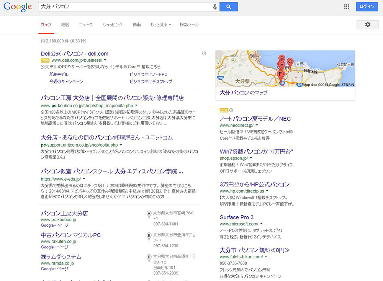Open the Dell公式-パソコン ad link
Screen dimensions: 383x281
tap(75, 54)
